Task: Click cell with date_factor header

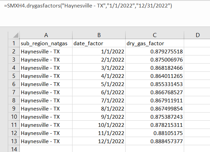Action: click(x=99, y=43)
